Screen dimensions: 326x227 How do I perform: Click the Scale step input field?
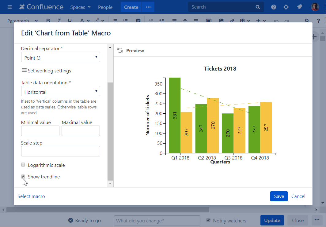[x=60, y=151]
